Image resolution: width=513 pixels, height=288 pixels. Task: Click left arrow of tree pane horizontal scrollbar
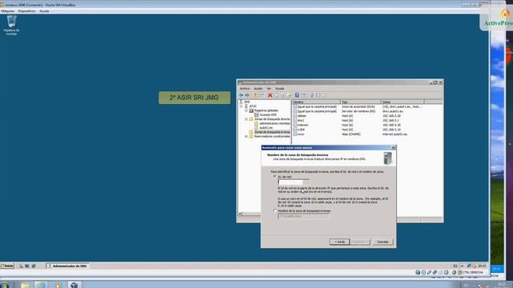pyautogui.click(x=240, y=214)
